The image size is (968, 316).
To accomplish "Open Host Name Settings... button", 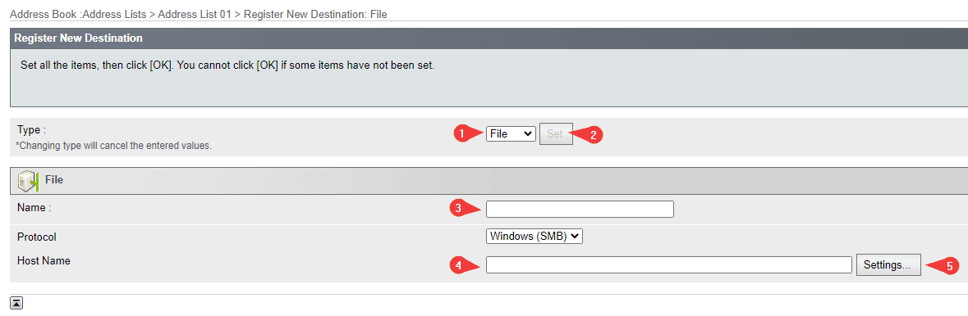I will 888,265.
